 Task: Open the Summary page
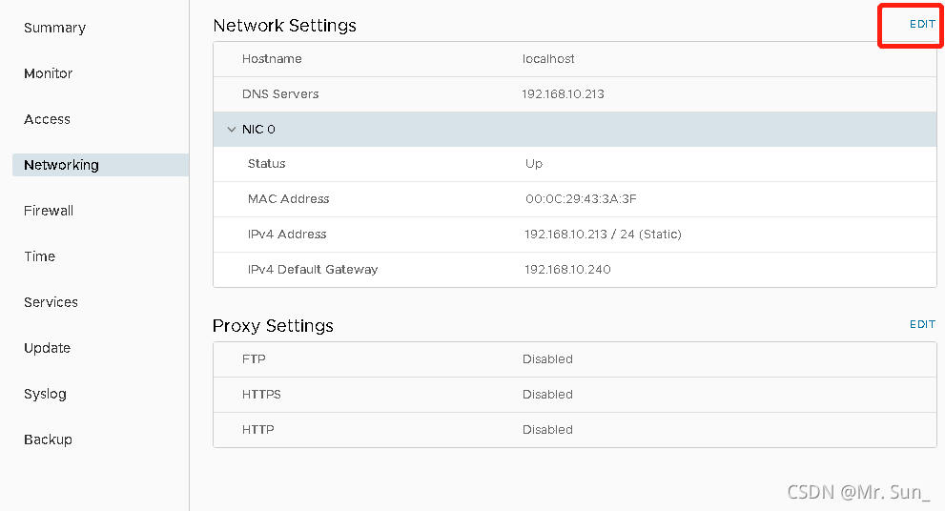[54, 28]
